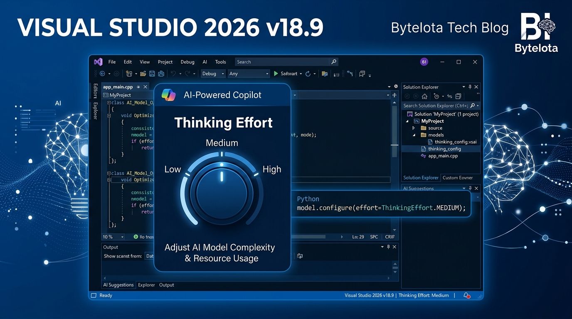Pin the Solution Explorer panel
This screenshot has width=572, height=319.
(470, 87)
